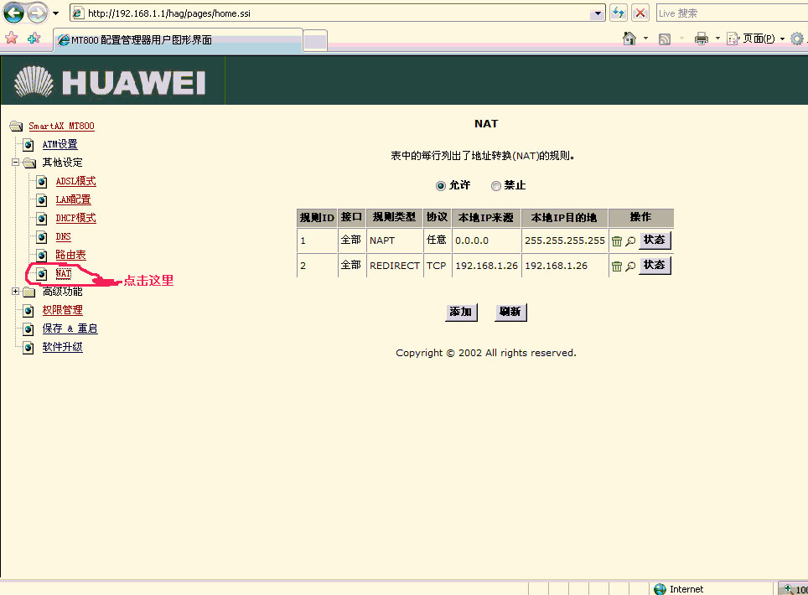Select the 允许 radio button
This screenshot has height=595, width=808.
(441, 186)
